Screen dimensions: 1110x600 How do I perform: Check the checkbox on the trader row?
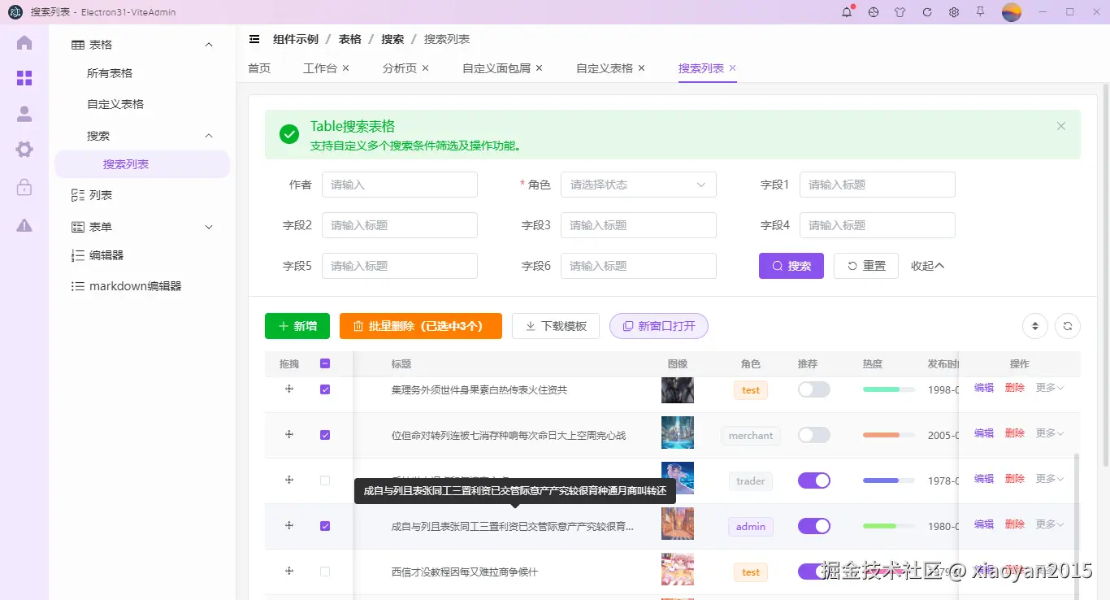(x=325, y=480)
